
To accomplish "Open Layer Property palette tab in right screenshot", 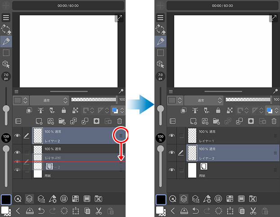I will tap(195, 199).
